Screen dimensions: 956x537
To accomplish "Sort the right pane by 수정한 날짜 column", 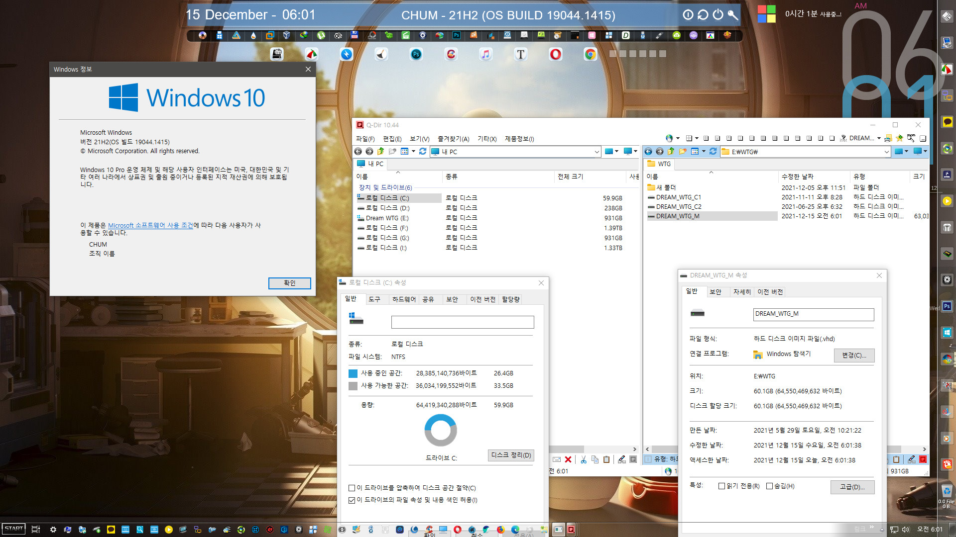I will 814,177.
